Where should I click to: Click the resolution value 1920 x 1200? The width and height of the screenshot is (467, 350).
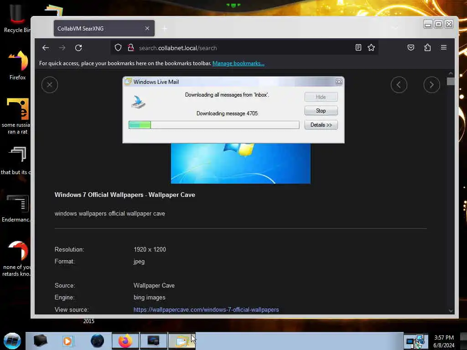(150, 249)
